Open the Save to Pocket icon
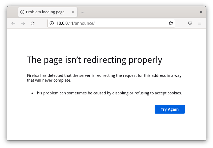This screenshot has height=148, width=213. click(190, 23)
